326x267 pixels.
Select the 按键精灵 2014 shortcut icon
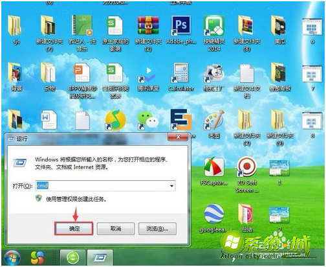pos(214,25)
